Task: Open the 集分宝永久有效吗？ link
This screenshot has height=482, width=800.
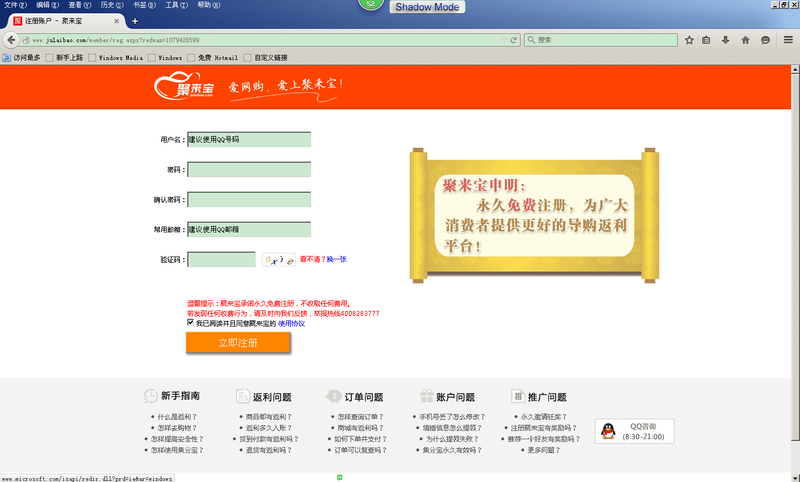Action: [452, 450]
